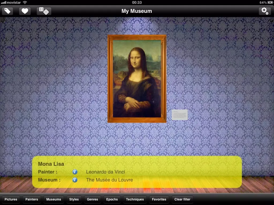This screenshot has height=205, width=274.
Task: Tap the framed Mona Lisa painting
Action: pos(137,79)
